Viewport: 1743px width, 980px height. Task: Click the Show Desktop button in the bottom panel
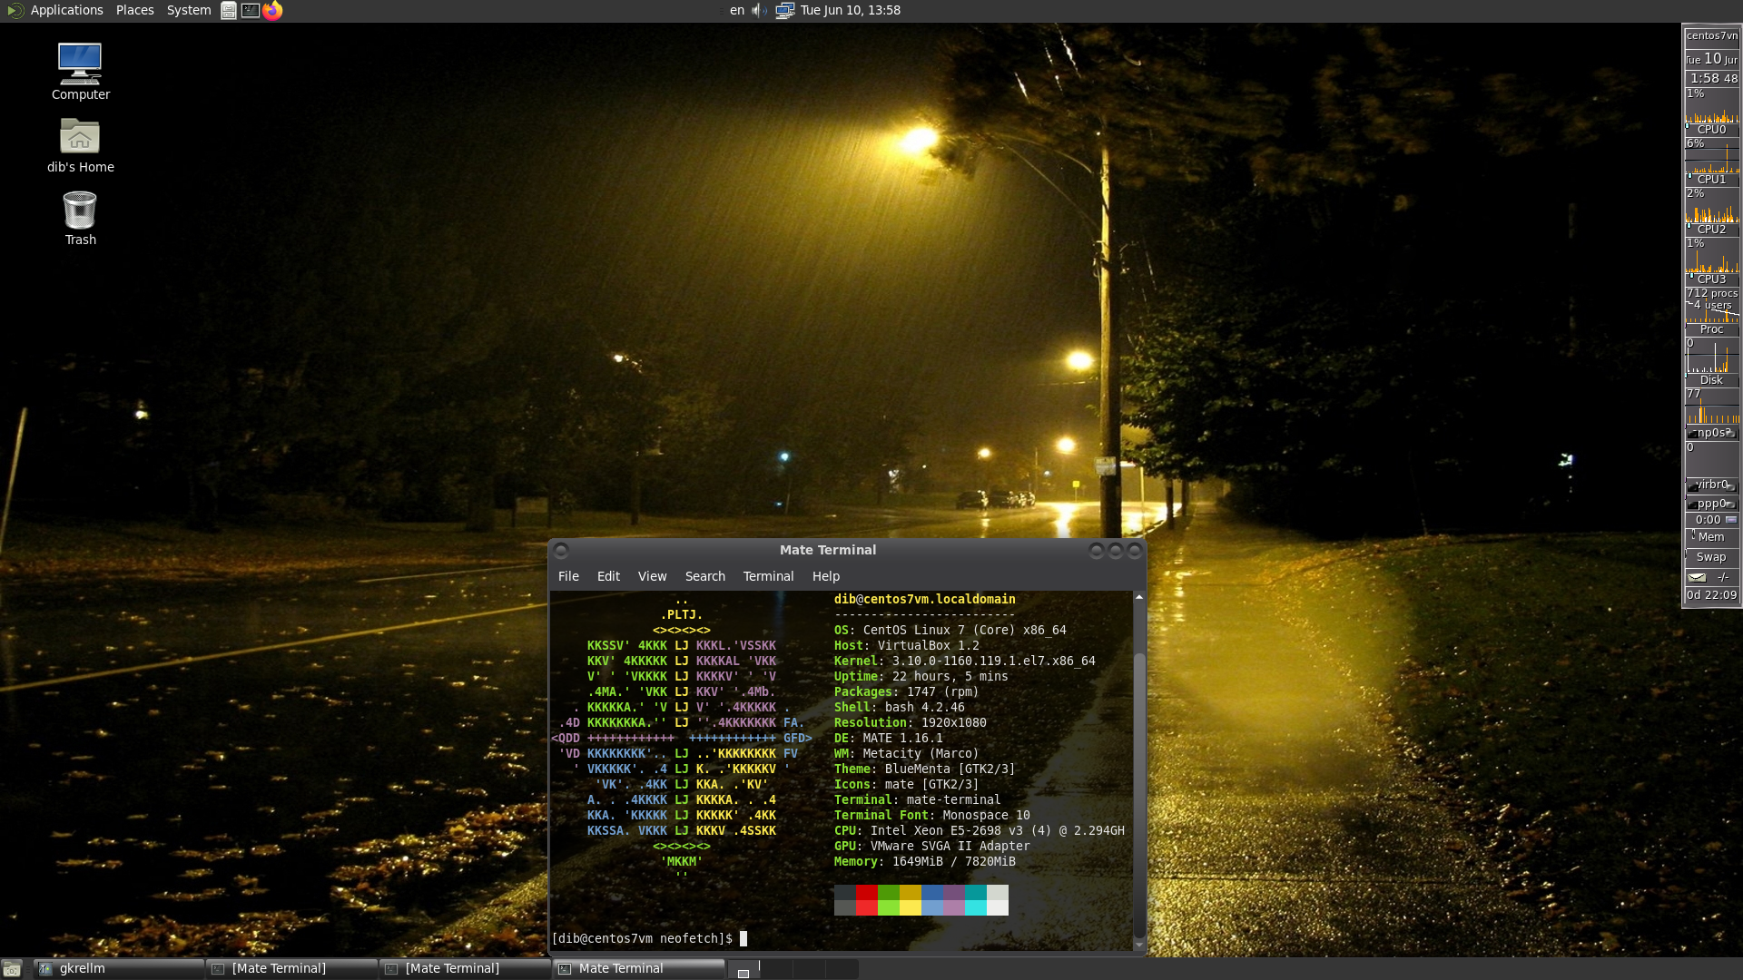click(x=12, y=969)
